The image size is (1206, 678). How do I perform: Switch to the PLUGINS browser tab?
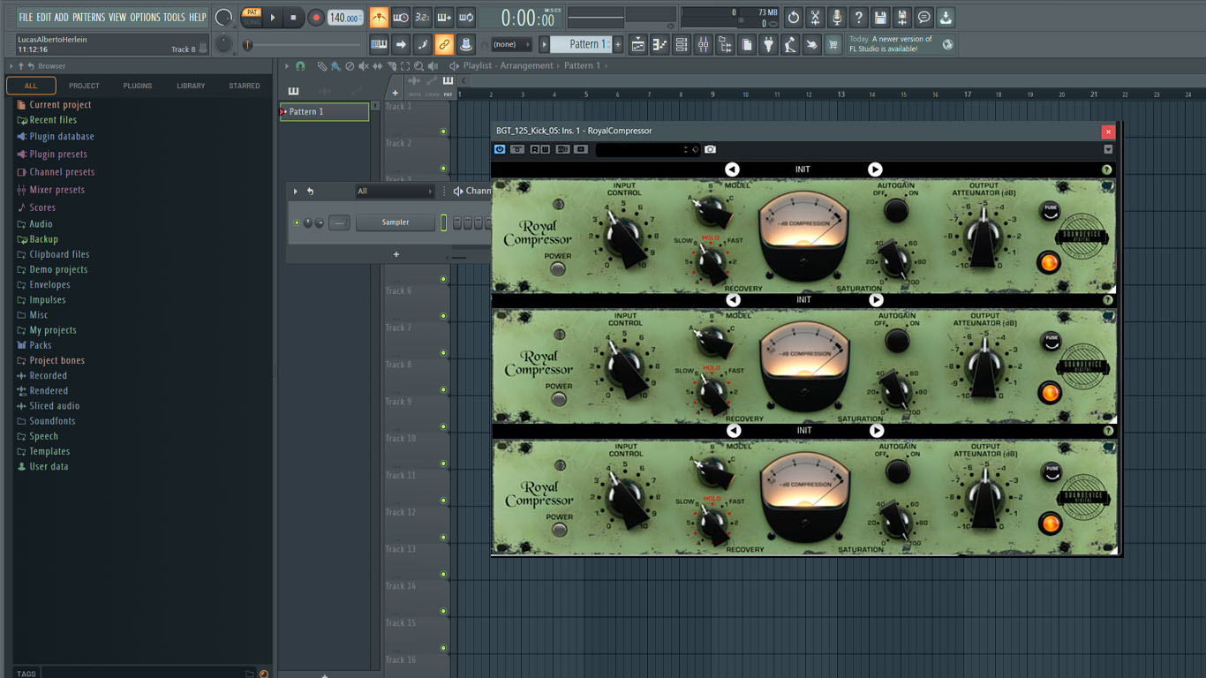pyautogui.click(x=138, y=86)
